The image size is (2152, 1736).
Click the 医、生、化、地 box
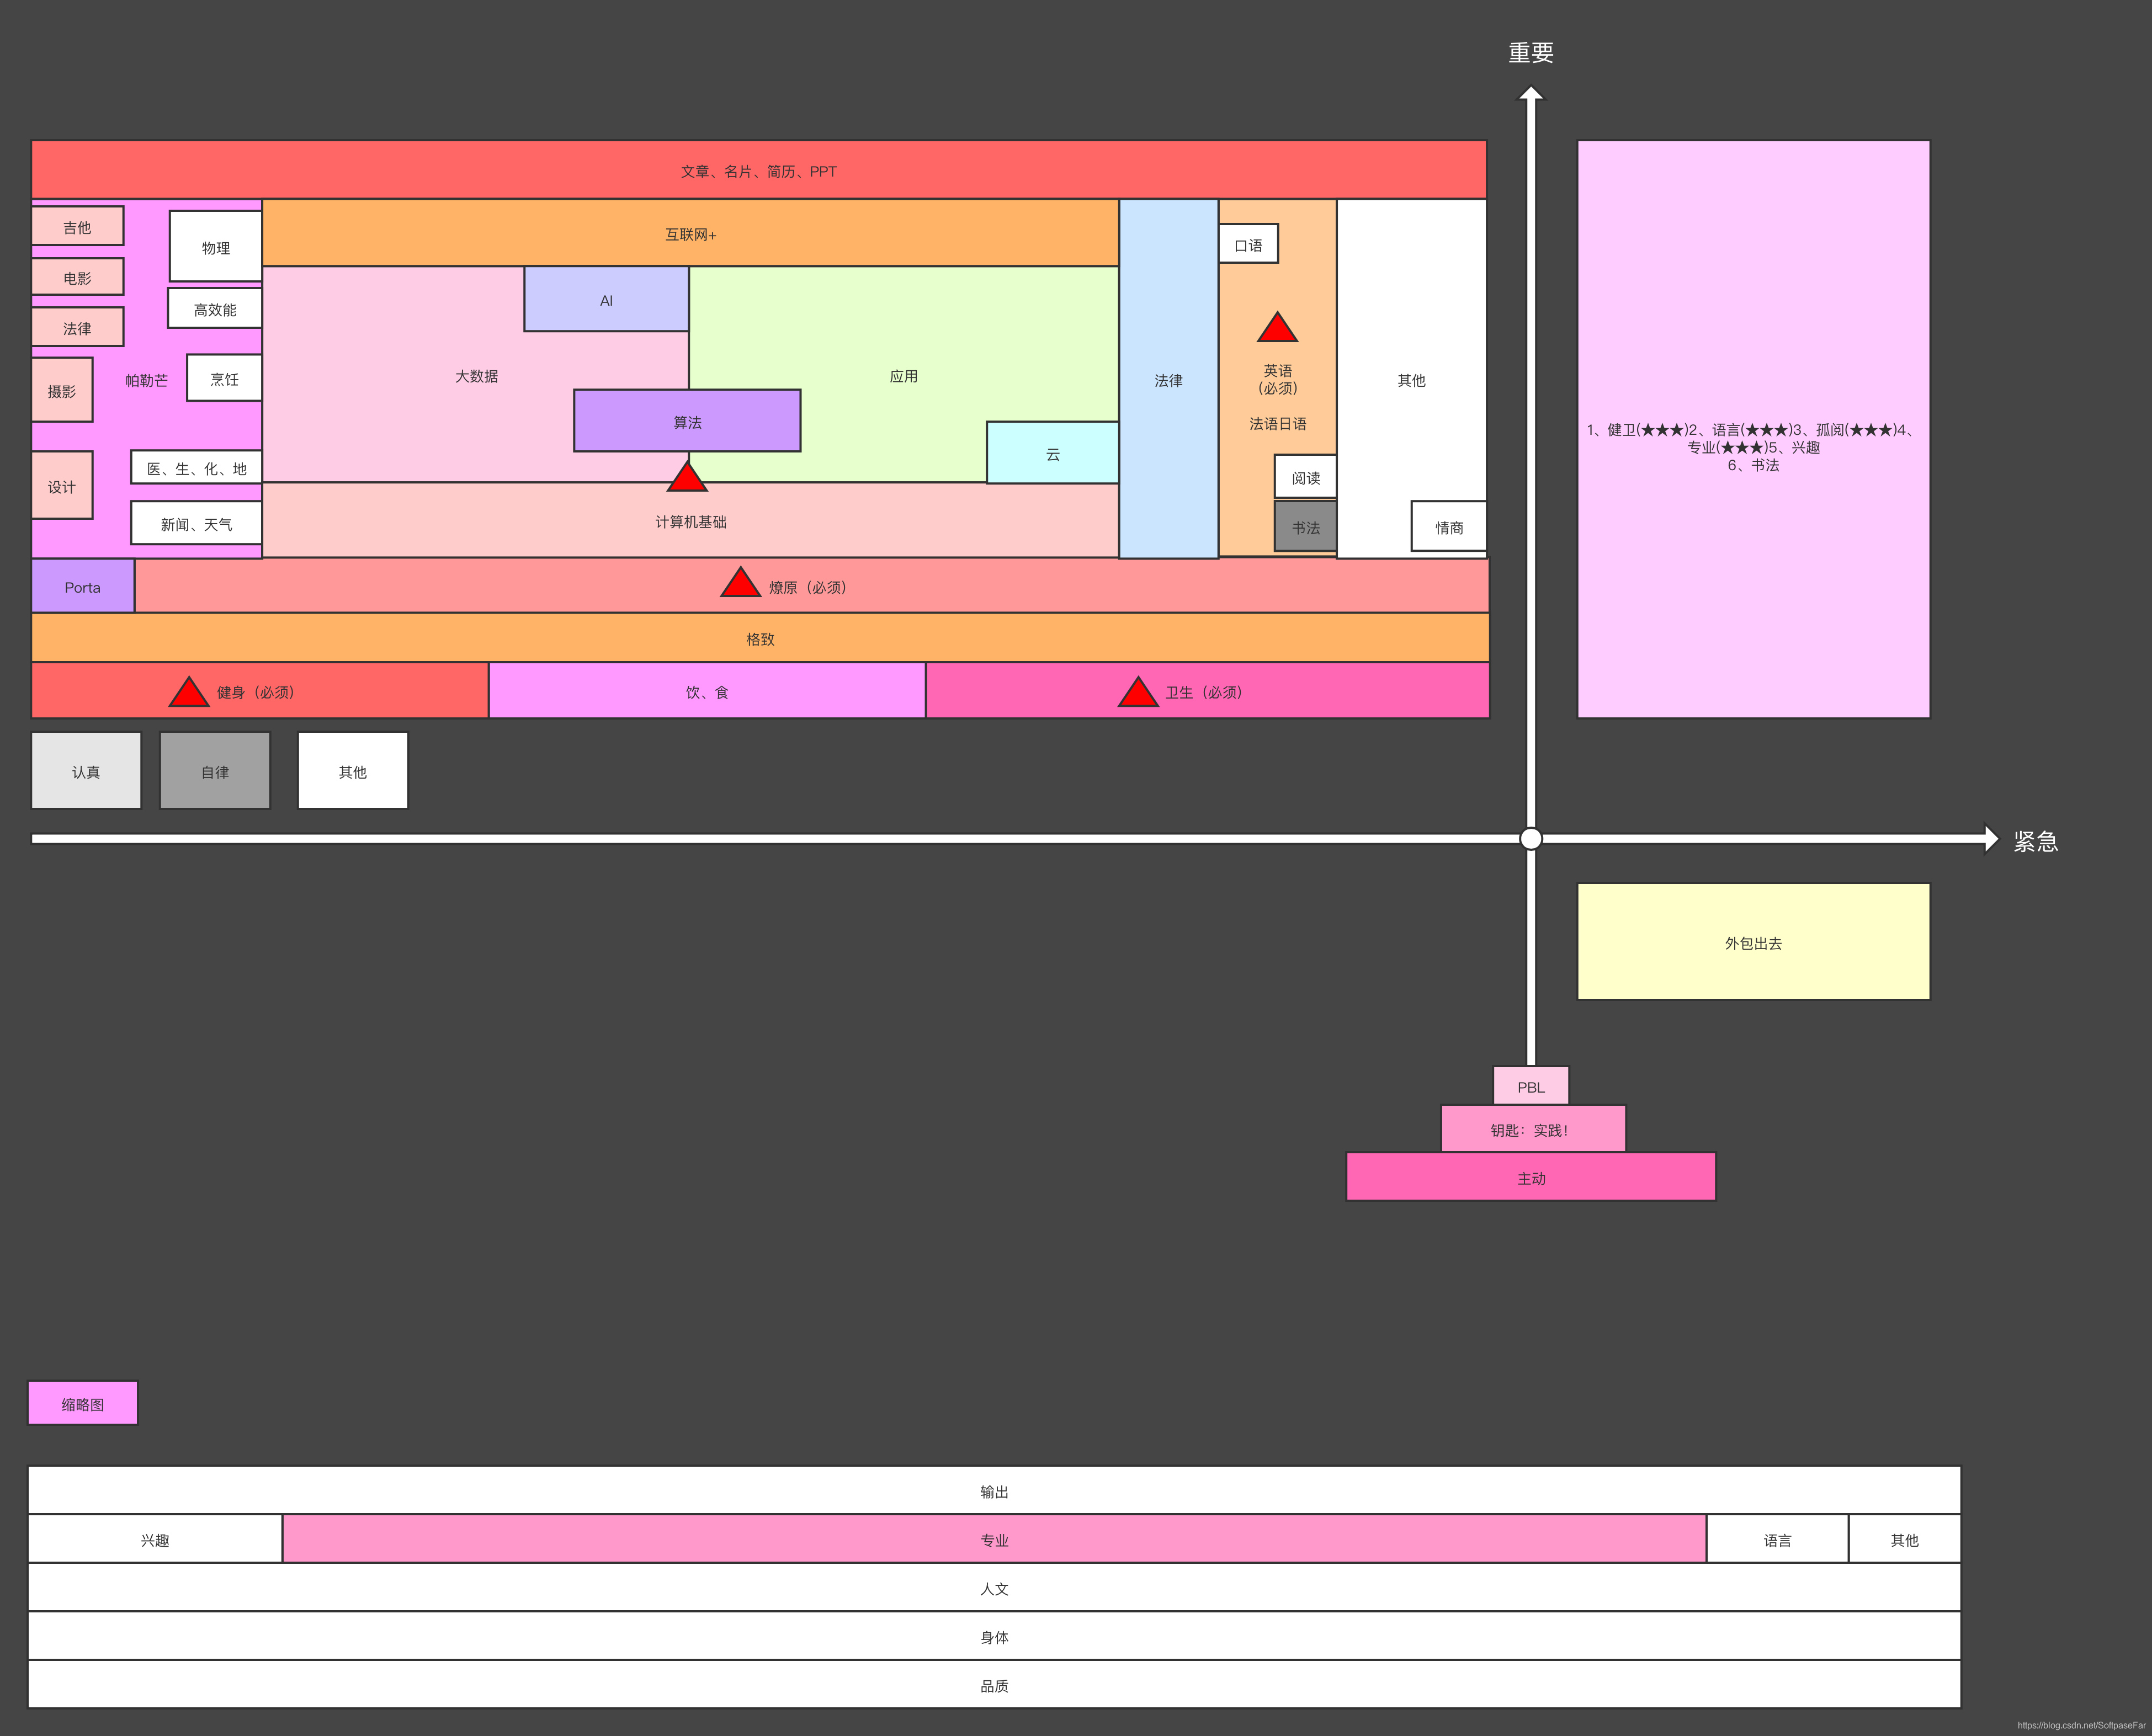[x=196, y=467]
